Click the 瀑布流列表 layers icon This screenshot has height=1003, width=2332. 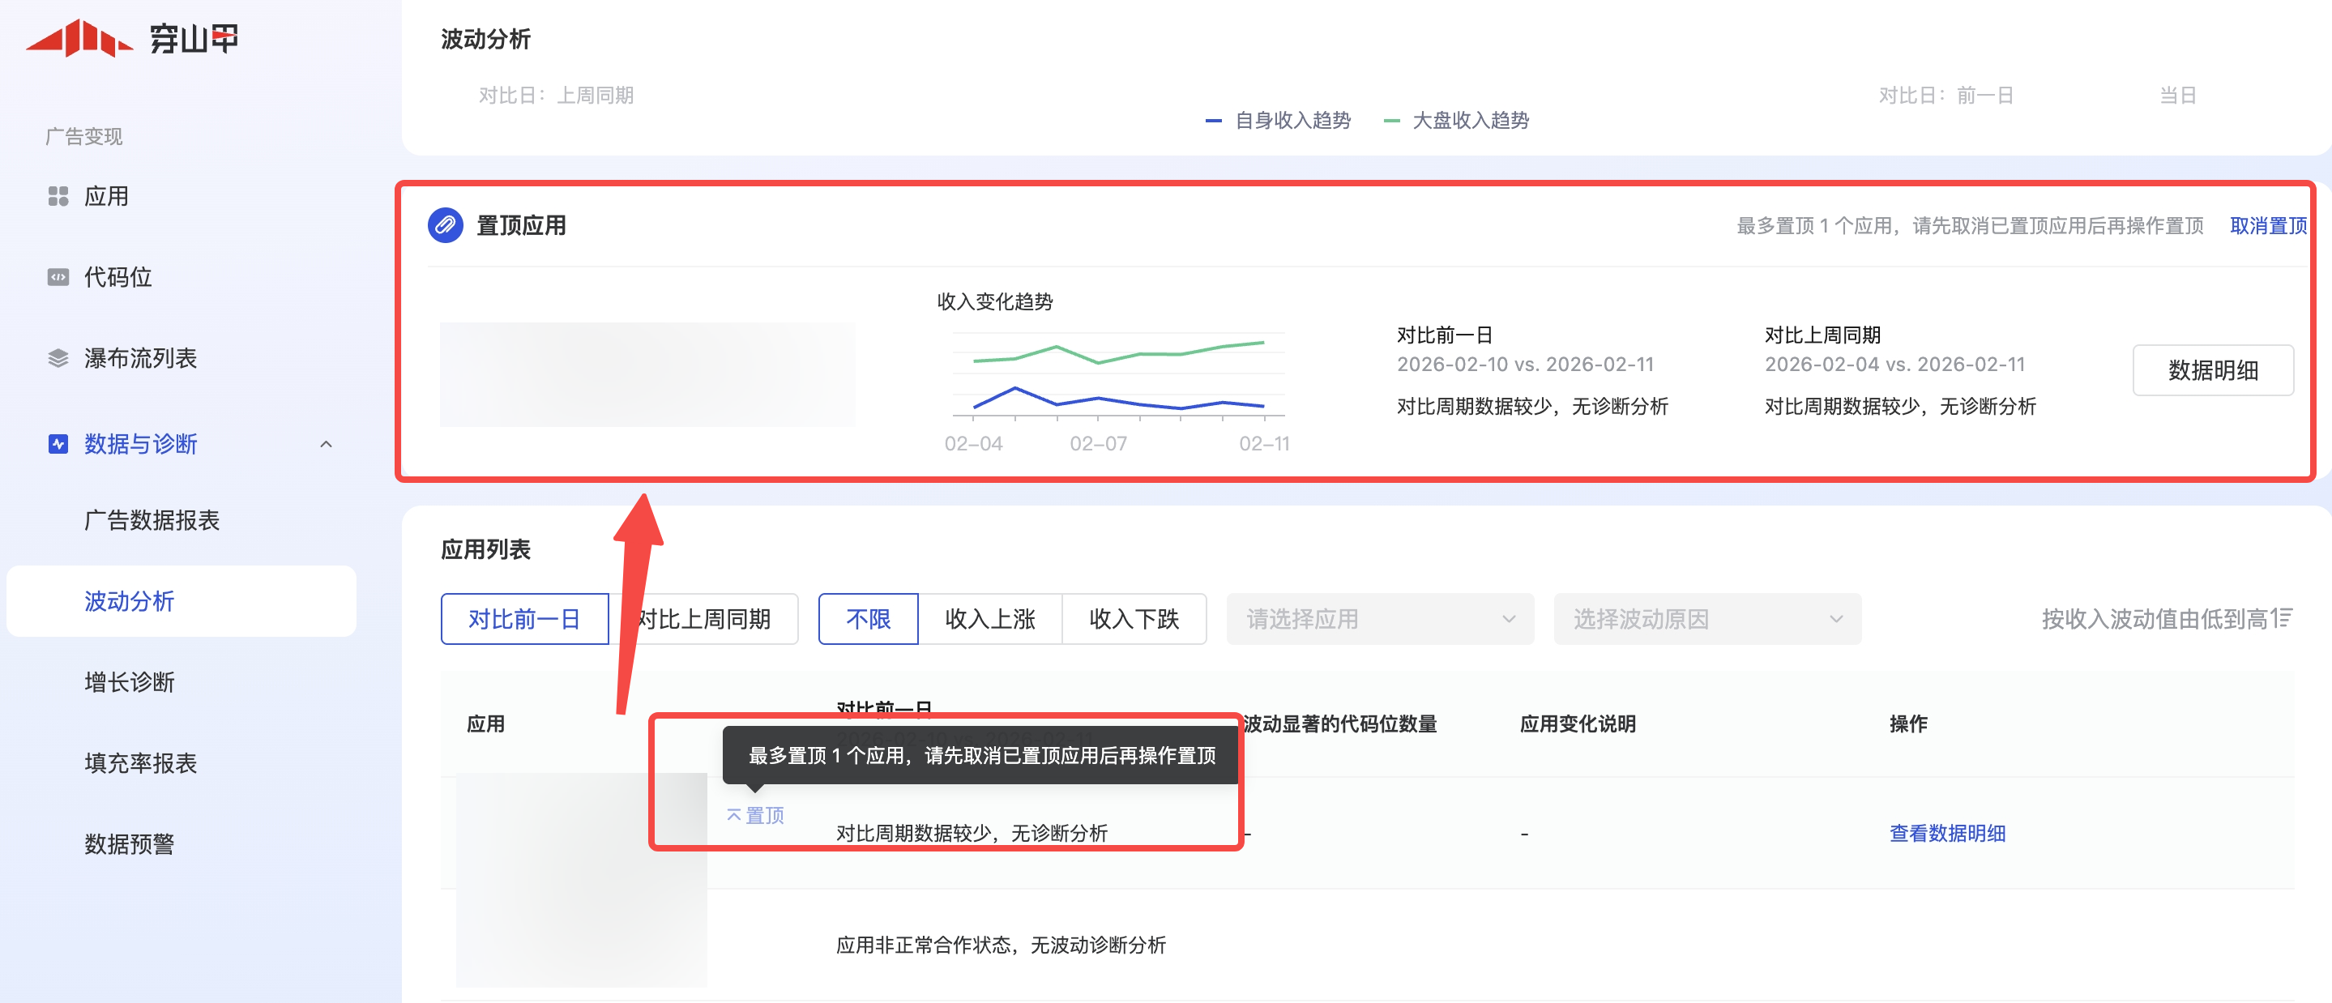58,358
